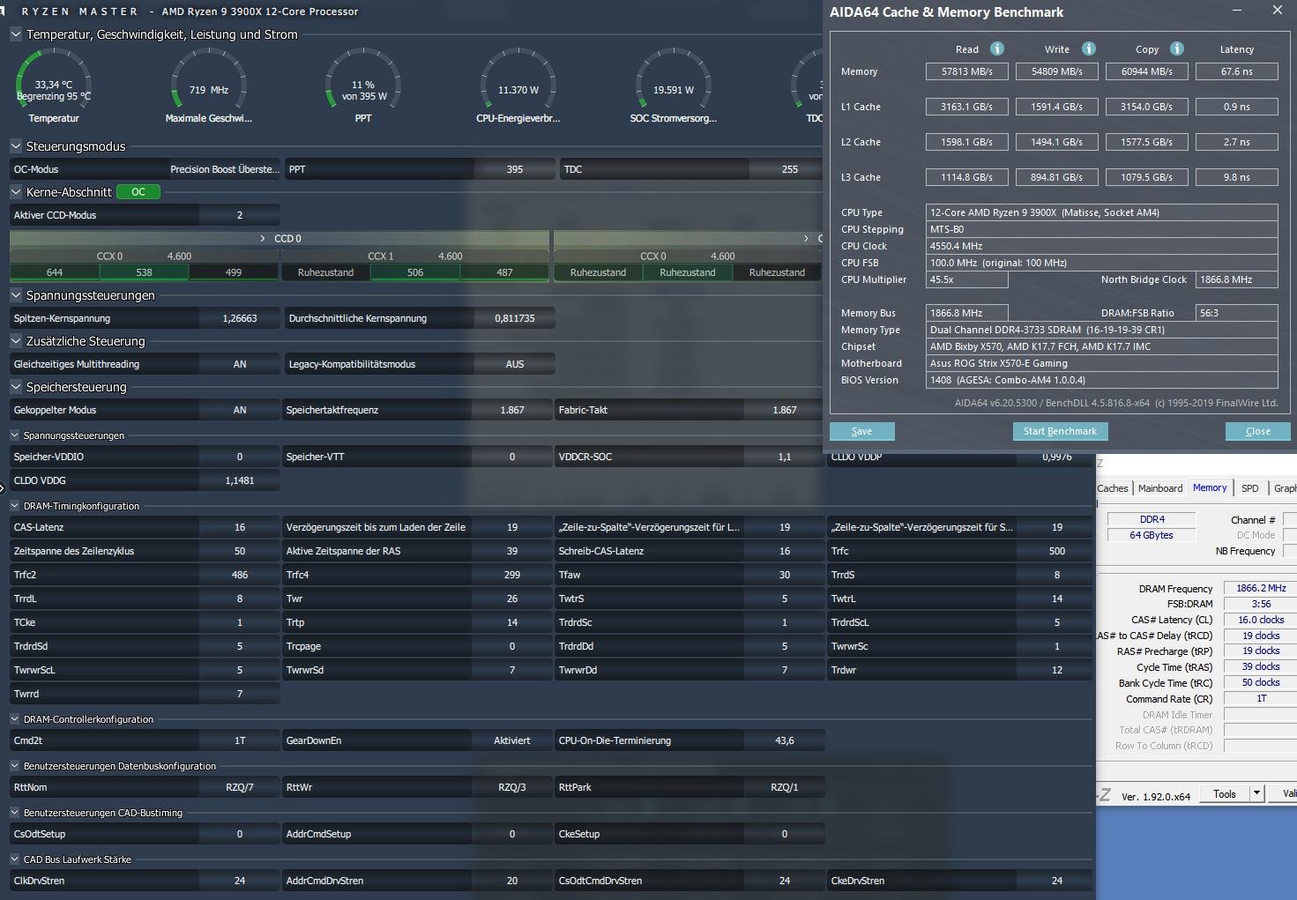Close the AIDA64 benchmark window with X
Screen dimensions: 1297x900
pos(1278,11)
